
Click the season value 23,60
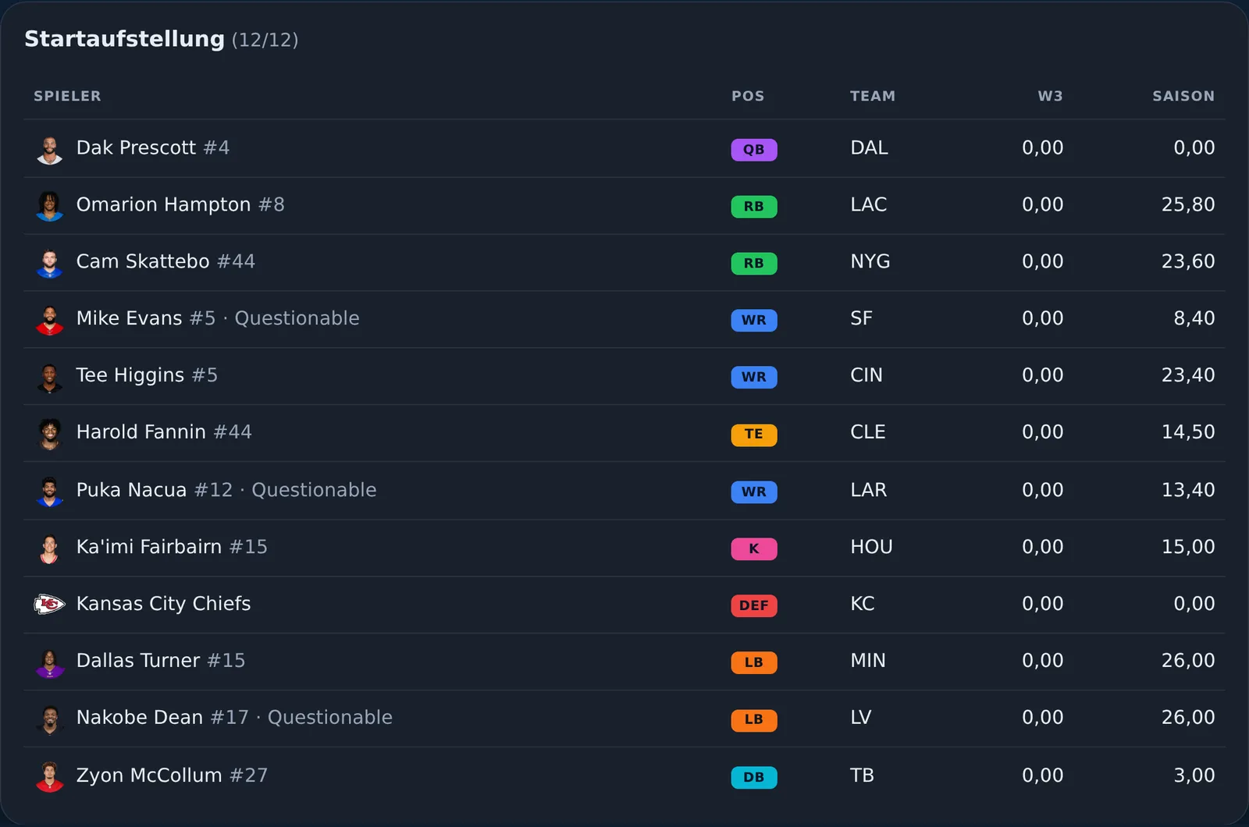point(1188,261)
